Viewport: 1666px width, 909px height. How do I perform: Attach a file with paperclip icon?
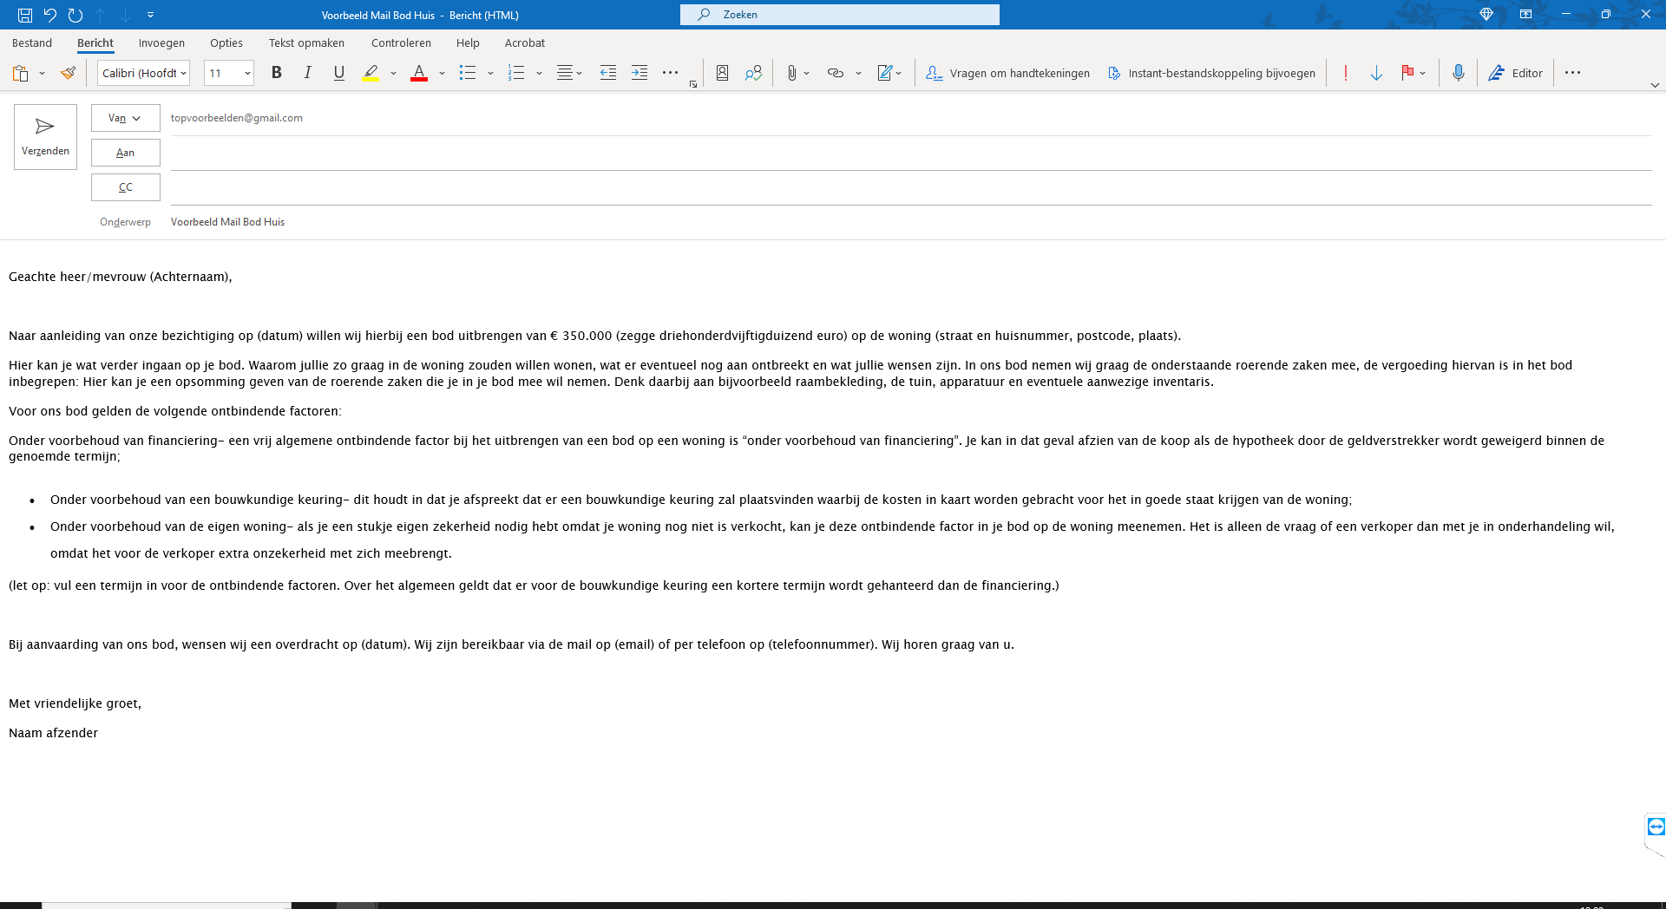(791, 74)
